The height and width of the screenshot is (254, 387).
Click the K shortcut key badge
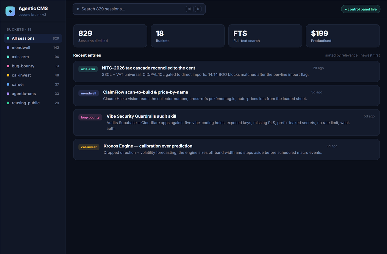tap(198, 9)
